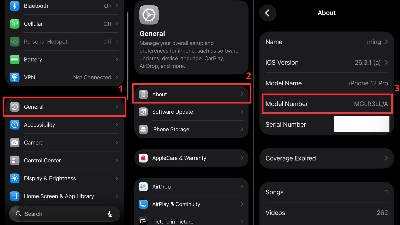Image resolution: width=400 pixels, height=225 pixels.
Task: Tap the Model Number value MGLR3LL/A
Action: pyautogui.click(x=371, y=104)
